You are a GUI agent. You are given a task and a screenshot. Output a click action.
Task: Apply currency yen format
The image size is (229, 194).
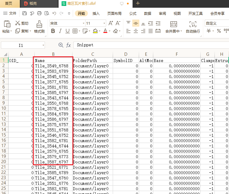coord(209,31)
